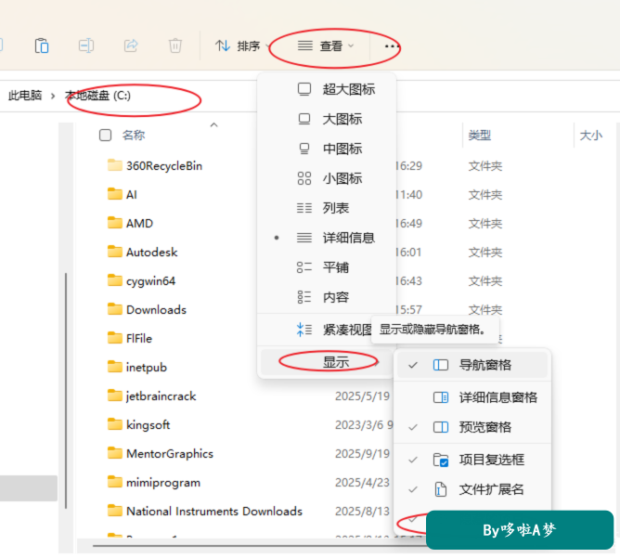Click 此电脑 in the address breadcrumb
This screenshot has width=620, height=558.
tap(25, 96)
